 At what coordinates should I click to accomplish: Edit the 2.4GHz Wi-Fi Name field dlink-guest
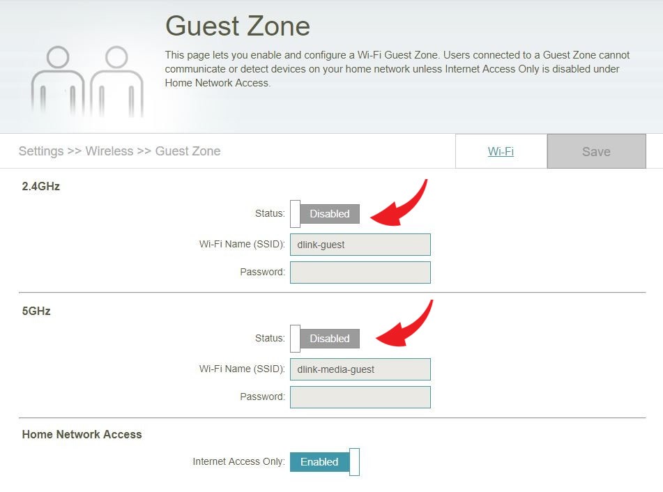pos(360,245)
